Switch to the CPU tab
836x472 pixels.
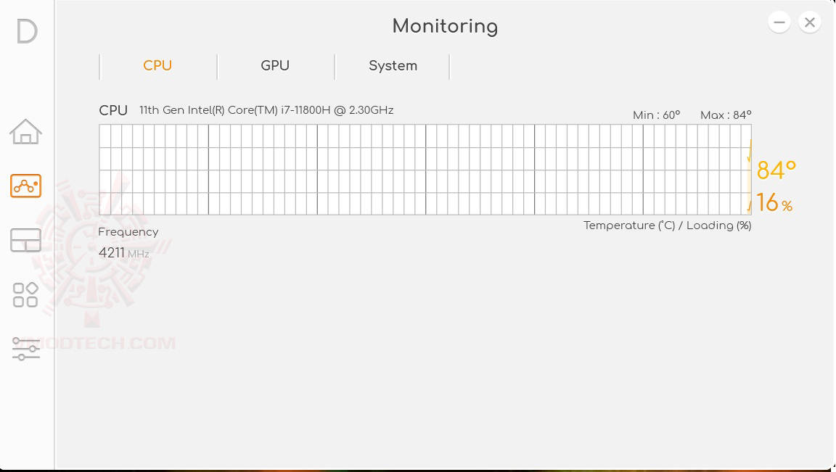[157, 66]
